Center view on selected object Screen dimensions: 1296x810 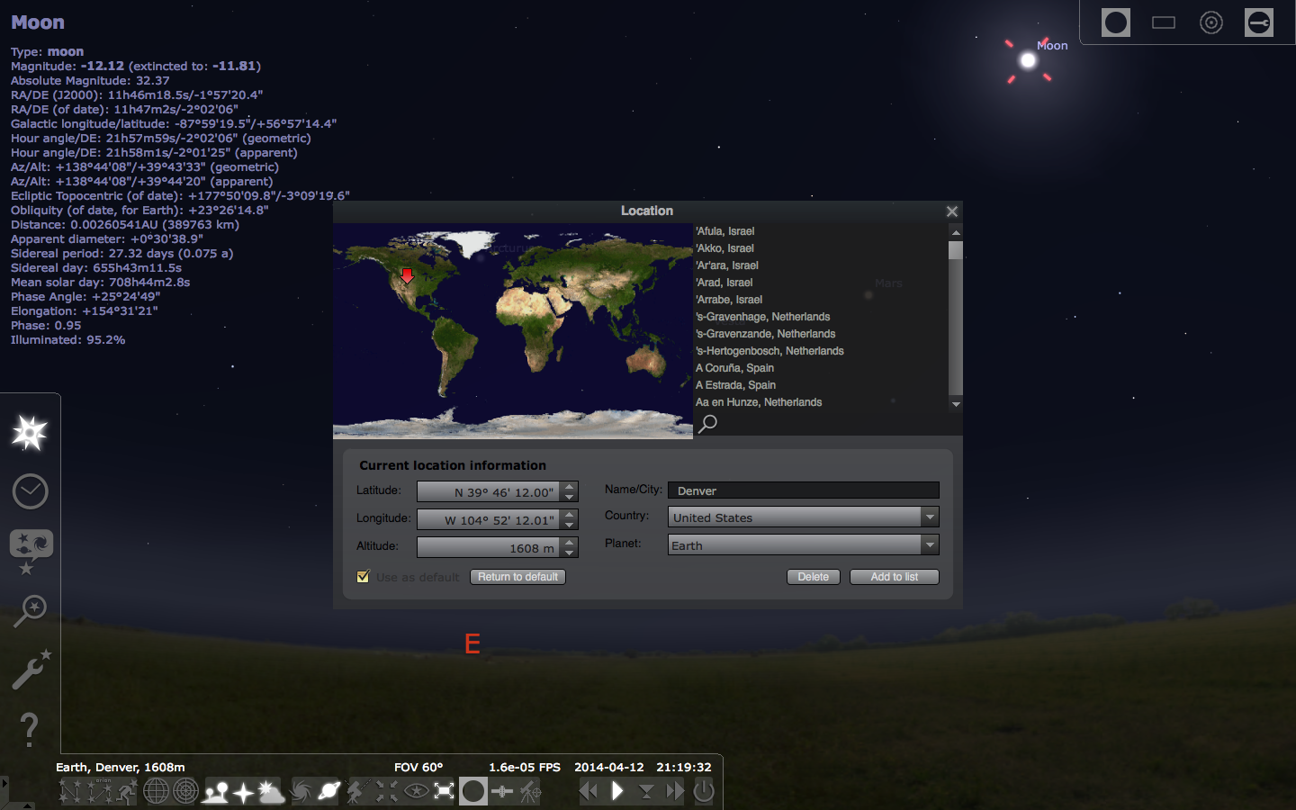tap(387, 791)
